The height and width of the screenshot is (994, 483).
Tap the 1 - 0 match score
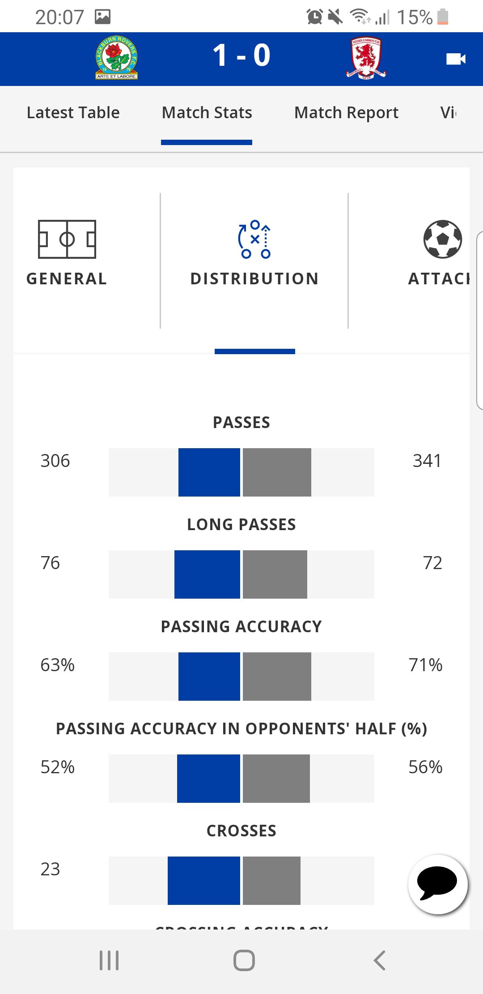tap(241, 56)
